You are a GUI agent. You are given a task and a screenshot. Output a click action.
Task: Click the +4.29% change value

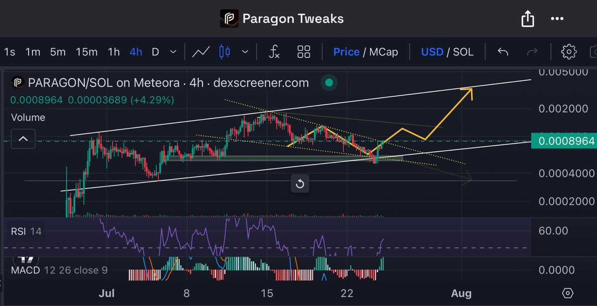(x=152, y=100)
